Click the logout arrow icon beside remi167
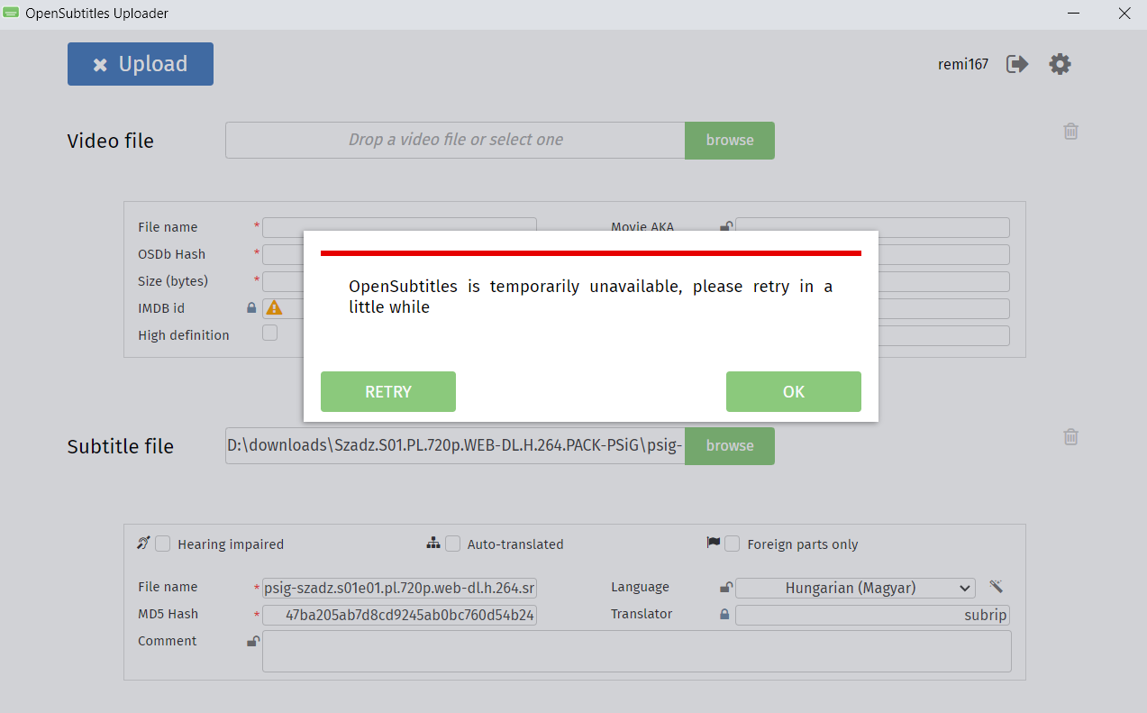This screenshot has height=713, width=1147. point(1017,64)
